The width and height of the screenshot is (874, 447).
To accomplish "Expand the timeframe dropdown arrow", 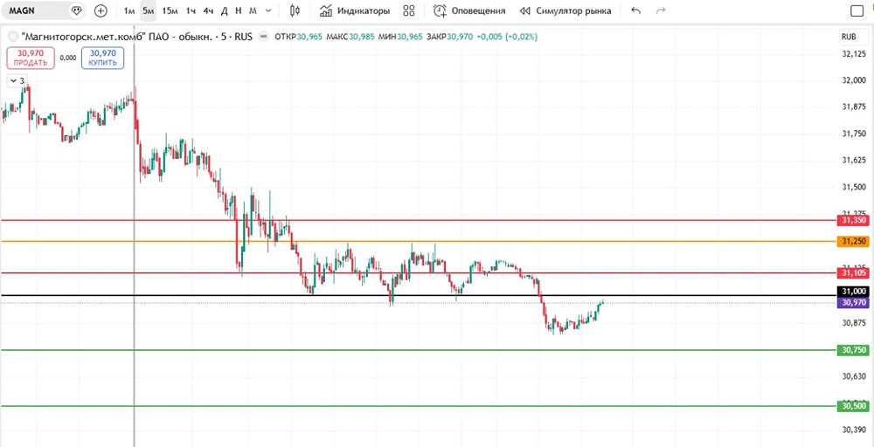I will [x=268, y=10].
